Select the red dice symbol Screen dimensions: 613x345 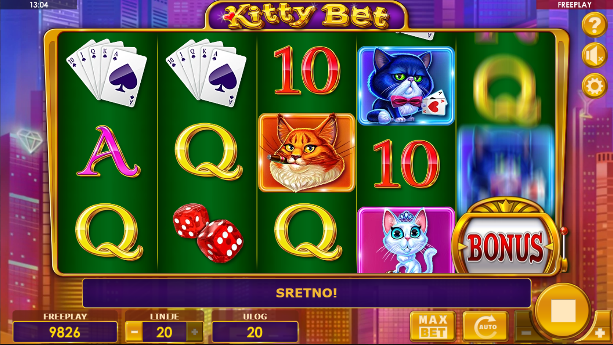207,233
